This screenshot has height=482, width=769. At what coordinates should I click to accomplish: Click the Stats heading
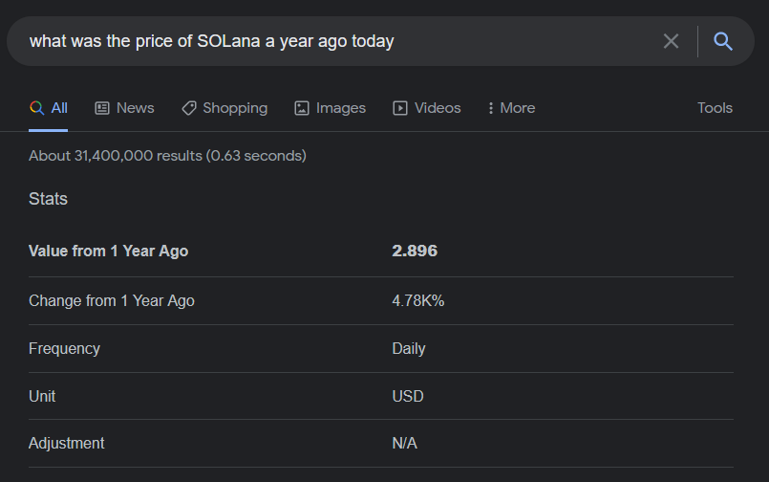point(48,199)
